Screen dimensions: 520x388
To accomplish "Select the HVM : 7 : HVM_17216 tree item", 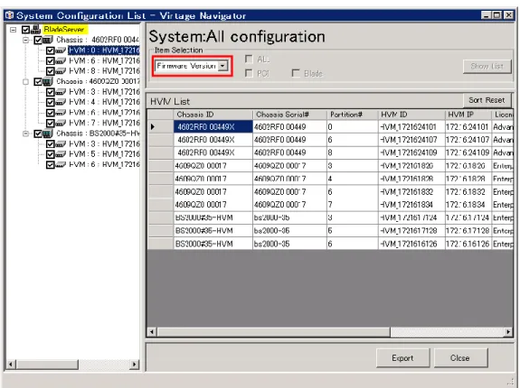I will pyautogui.click(x=104, y=123).
